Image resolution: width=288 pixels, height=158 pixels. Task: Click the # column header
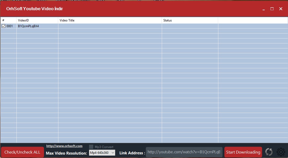coord(8,20)
